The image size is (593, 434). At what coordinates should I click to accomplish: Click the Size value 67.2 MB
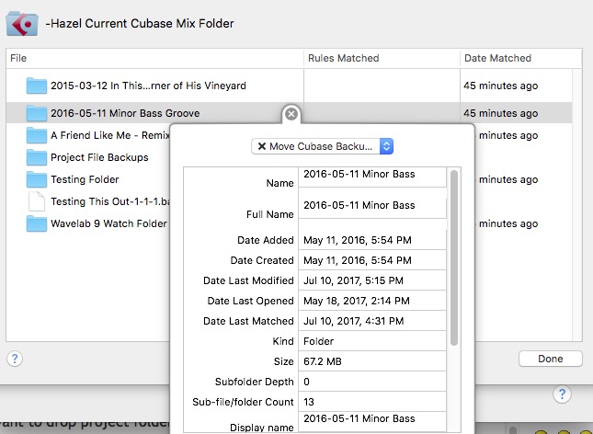pyautogui.click(x=372, y=361)
